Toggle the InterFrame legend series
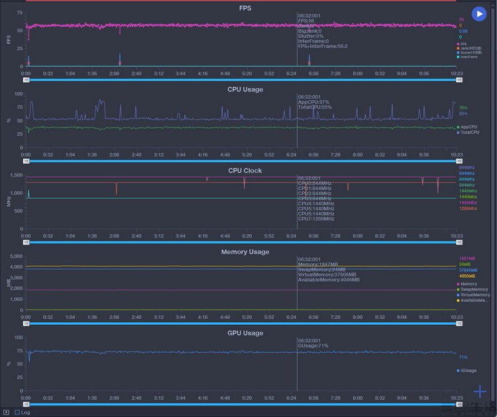 tap(467, 57)
